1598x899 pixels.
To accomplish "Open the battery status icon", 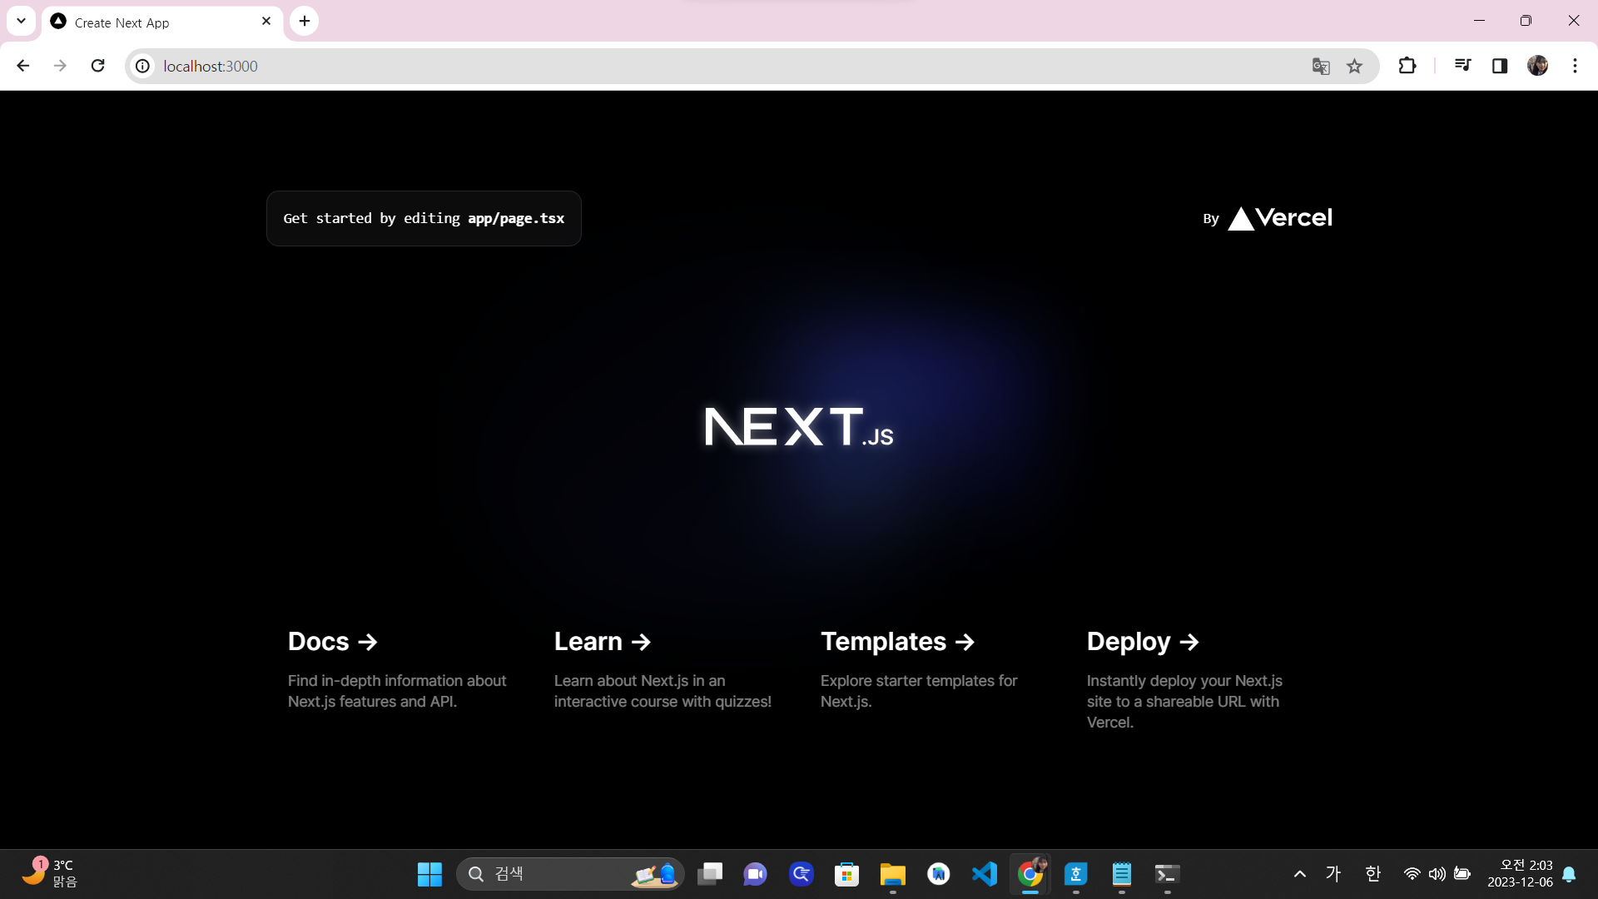I will point(1462,874).
